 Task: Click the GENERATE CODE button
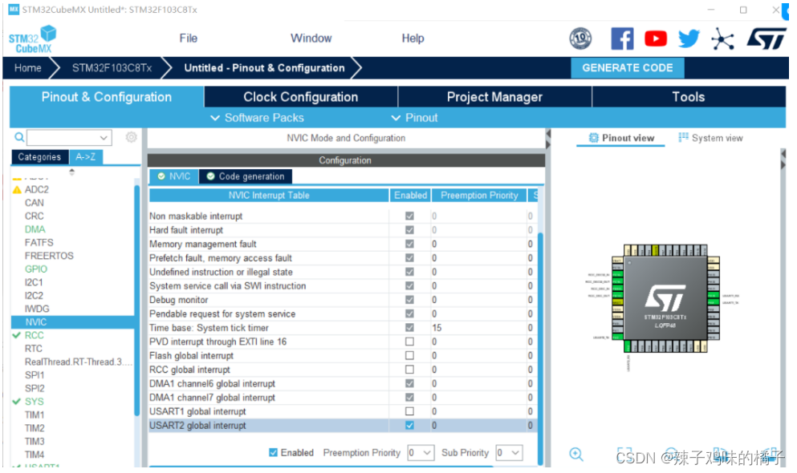click(x=627, y=68)
